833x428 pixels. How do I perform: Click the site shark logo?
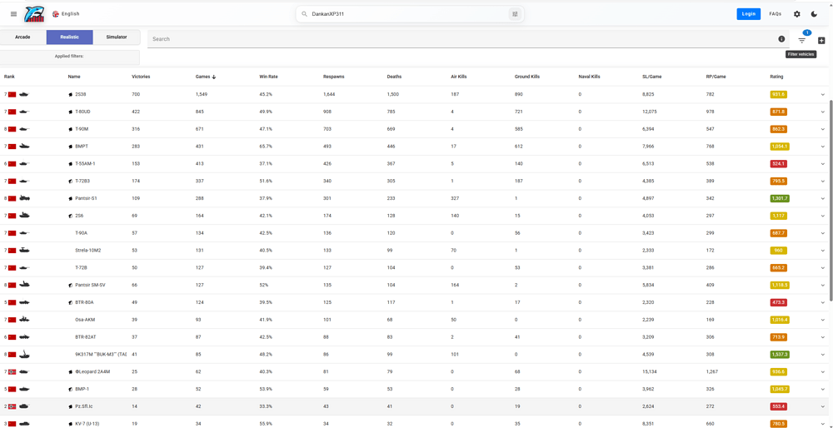coord(33,14)
